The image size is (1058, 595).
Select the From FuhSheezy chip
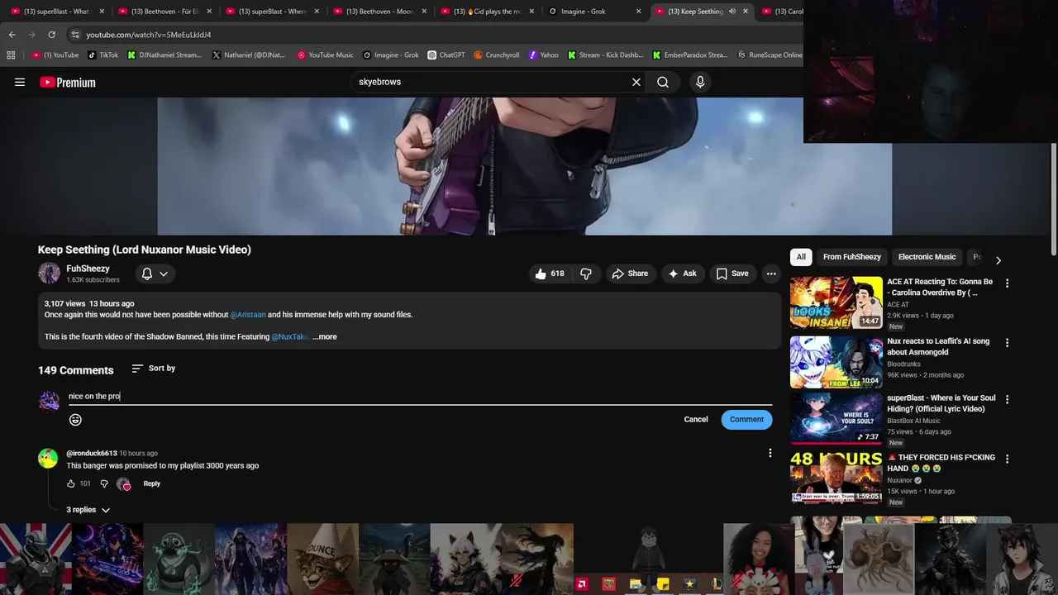click(x=852, y=257)
